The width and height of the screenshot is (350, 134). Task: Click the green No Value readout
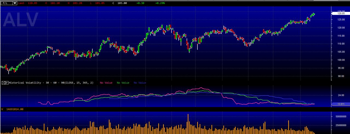coord(123,83)
